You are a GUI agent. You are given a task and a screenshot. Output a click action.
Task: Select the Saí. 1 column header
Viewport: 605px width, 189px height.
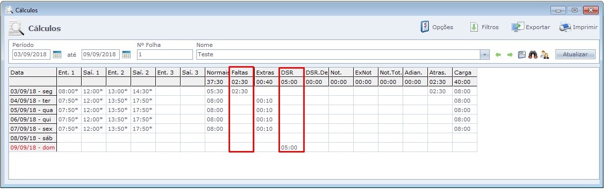[x=93, y=73]
